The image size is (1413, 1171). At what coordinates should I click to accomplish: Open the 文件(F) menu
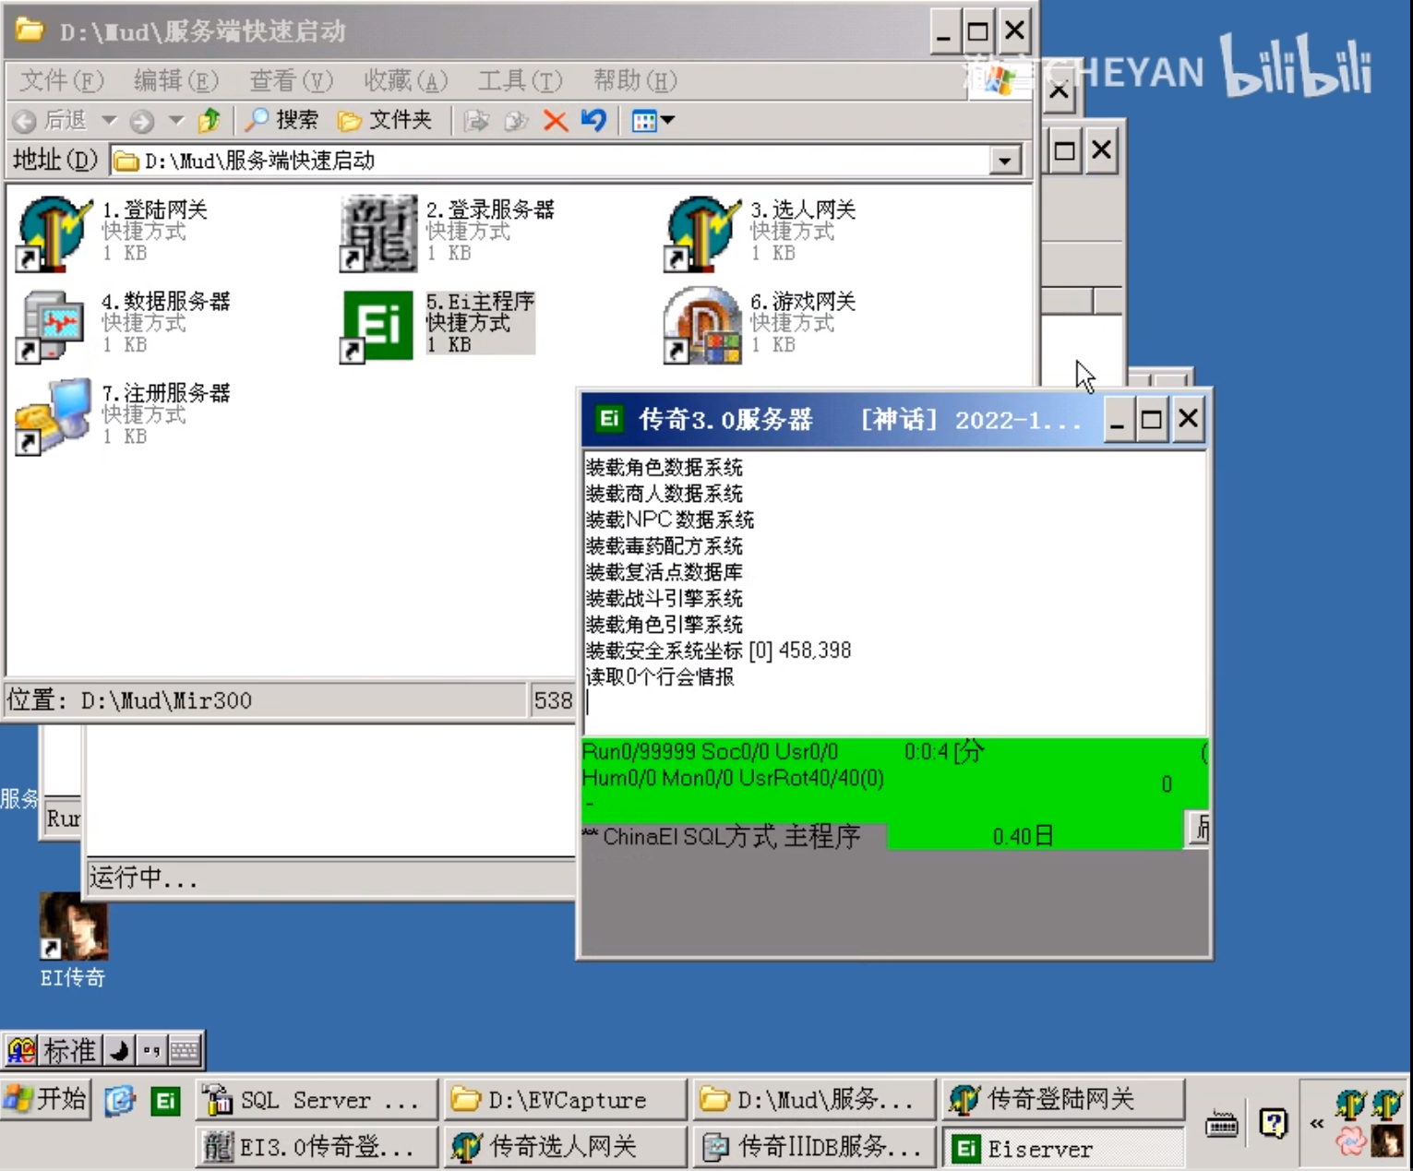(61, 81)
